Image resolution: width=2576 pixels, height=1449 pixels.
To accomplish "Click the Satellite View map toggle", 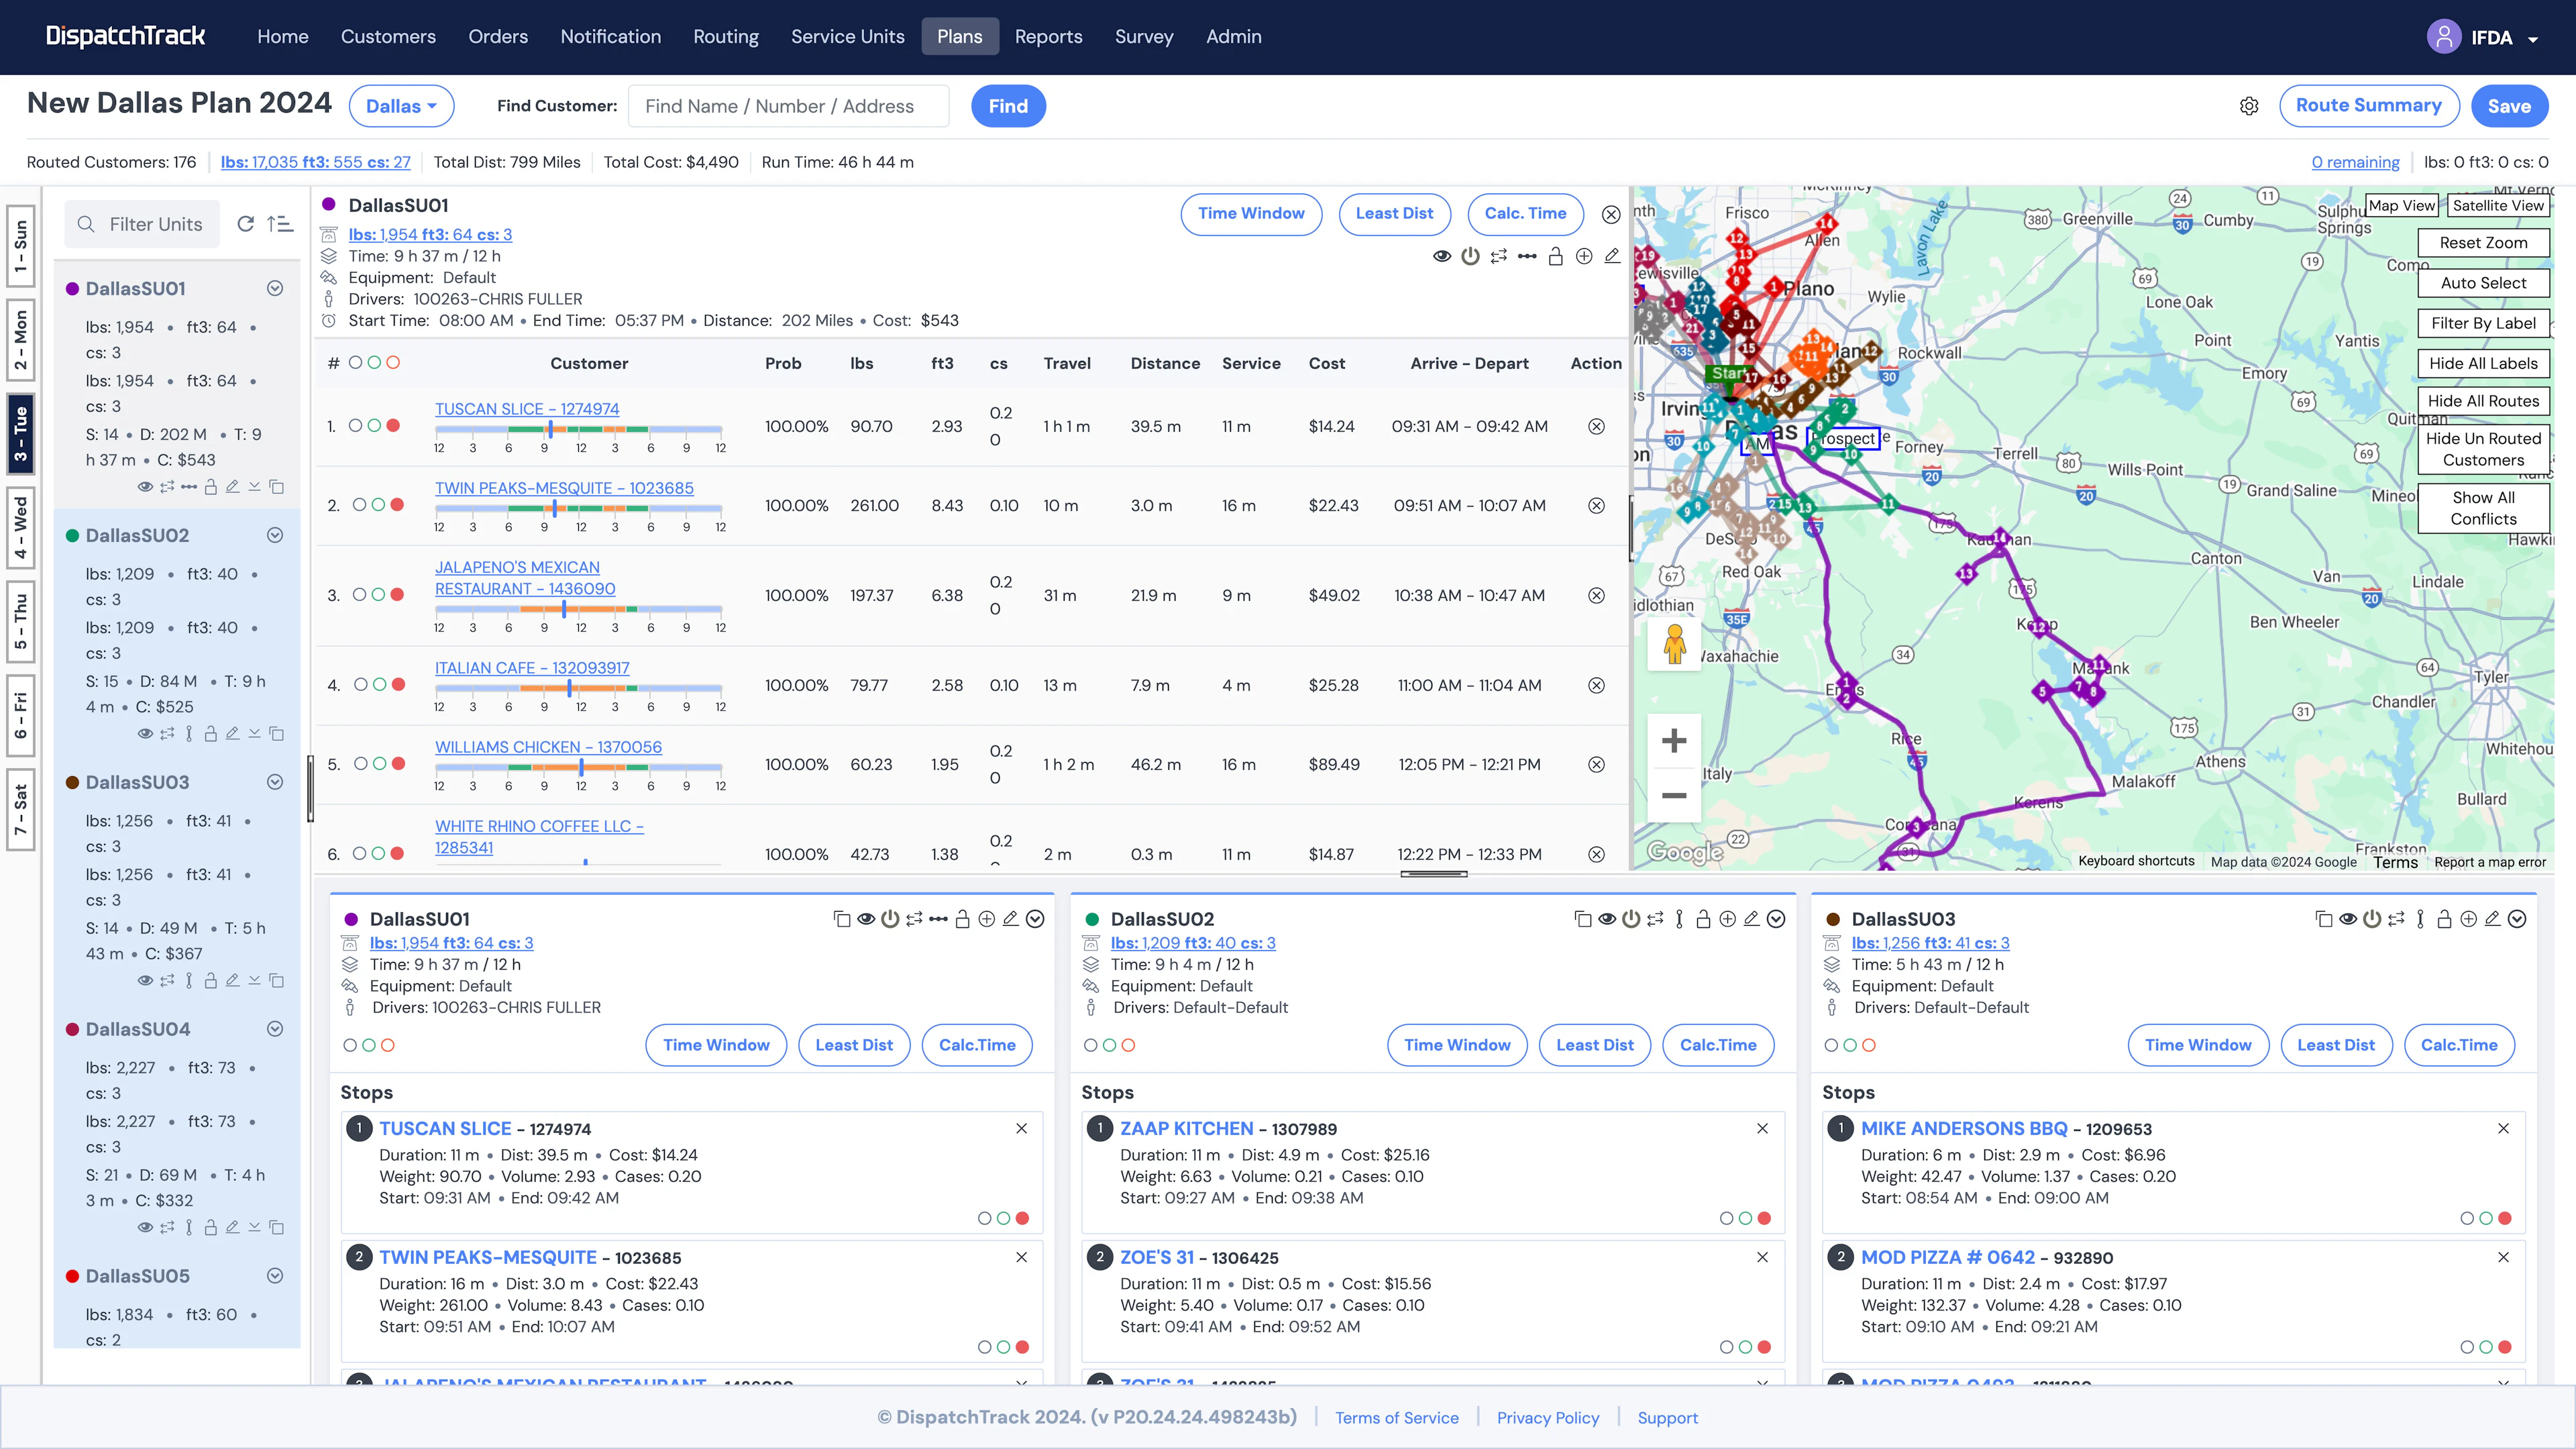I will (2499, 206).
